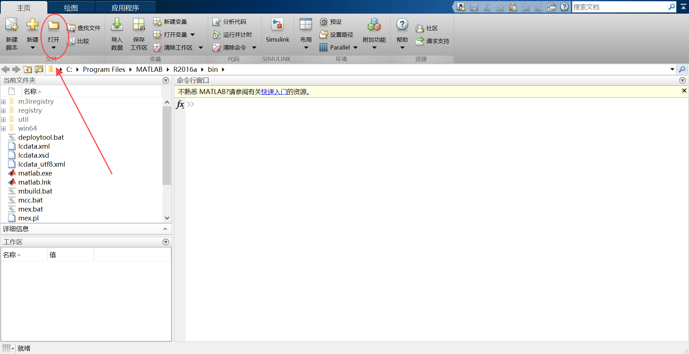
Task: Expand the util folder node
Action: 4,120
